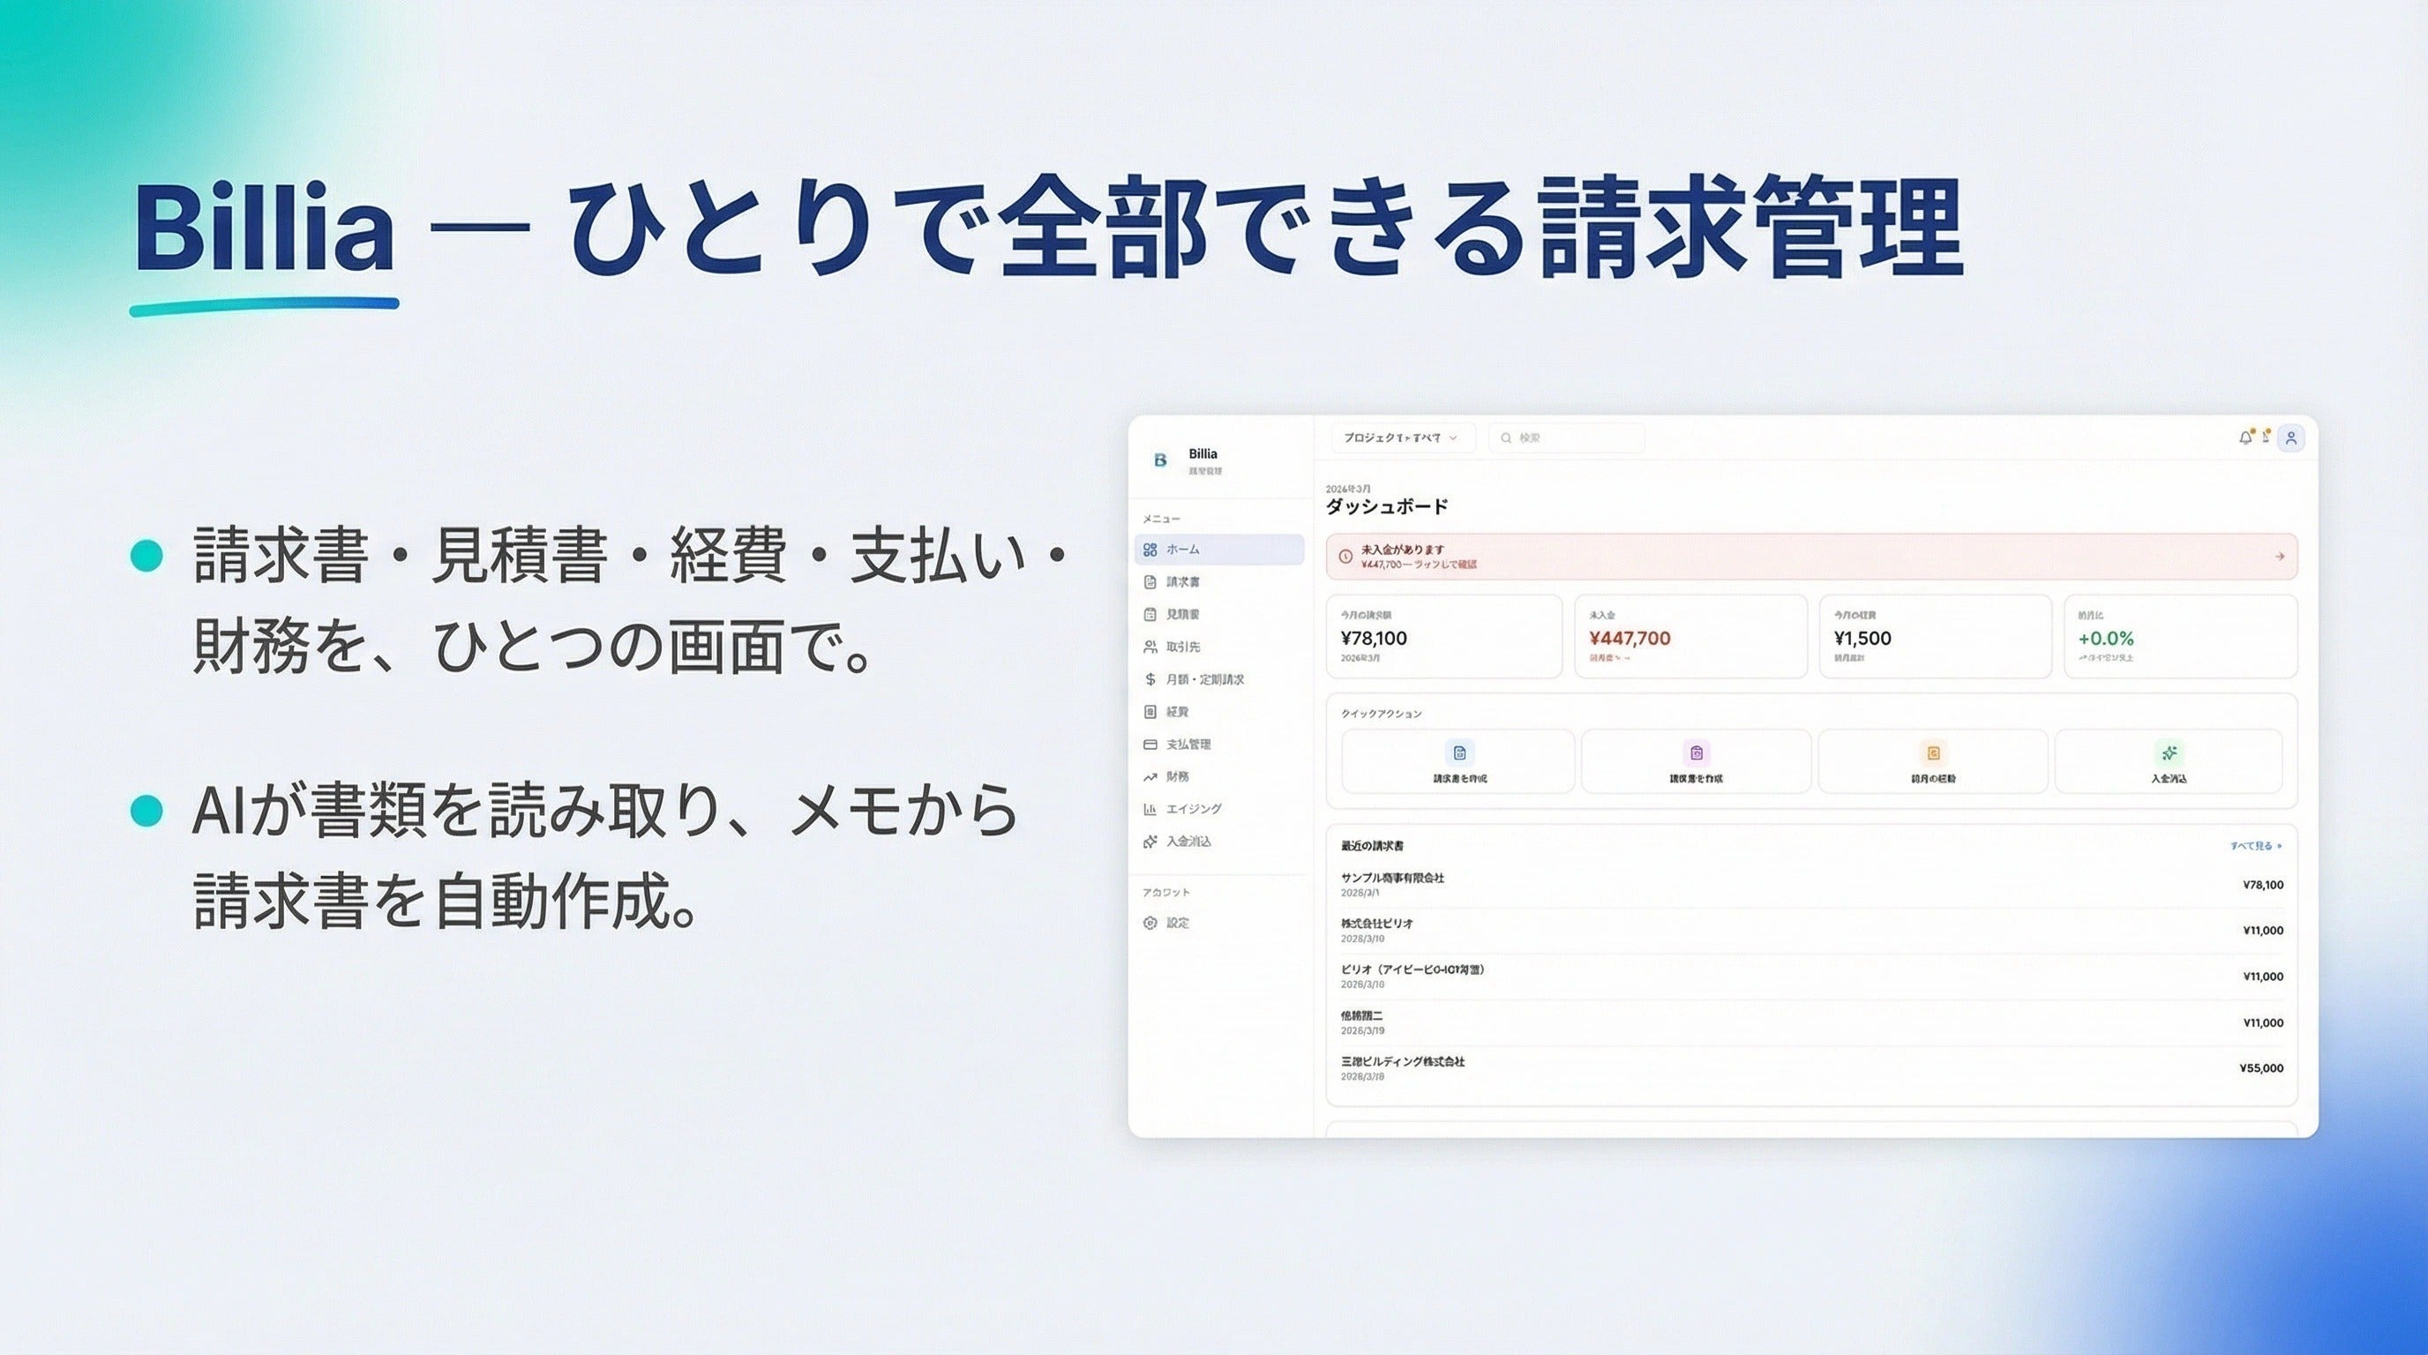Click the purple create-estimate quick action icon
The height and width of the screenshot is (1355, 2428).
pyautogui.click(x=1696, y=752)
